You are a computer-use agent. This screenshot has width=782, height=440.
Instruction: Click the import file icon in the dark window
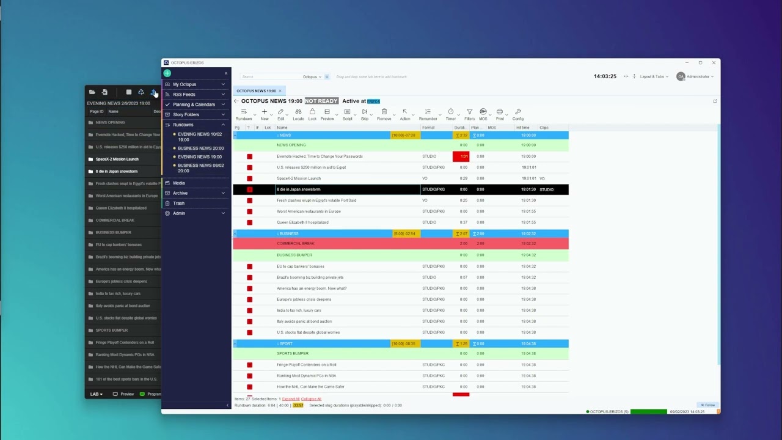(x=104, y=92)
